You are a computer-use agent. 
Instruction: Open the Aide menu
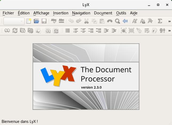[134, 13]
